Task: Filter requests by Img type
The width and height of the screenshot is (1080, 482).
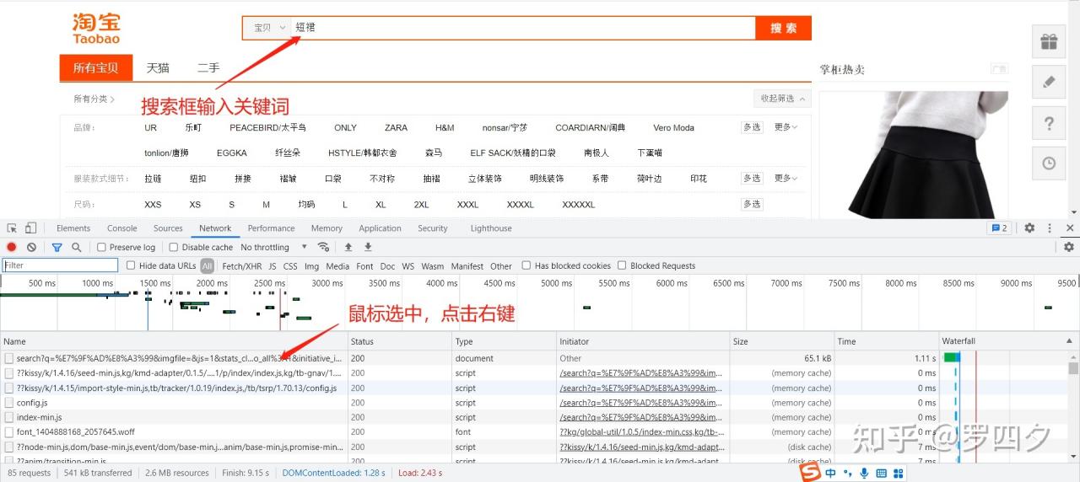Action: coord(311,266)
